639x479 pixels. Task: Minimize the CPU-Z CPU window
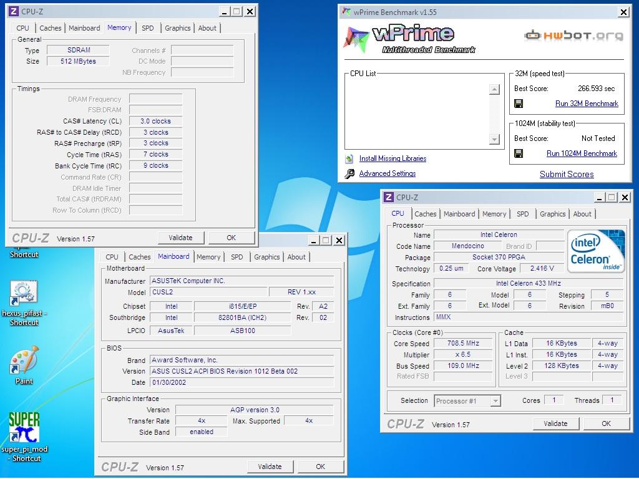(x=599, y=198)
